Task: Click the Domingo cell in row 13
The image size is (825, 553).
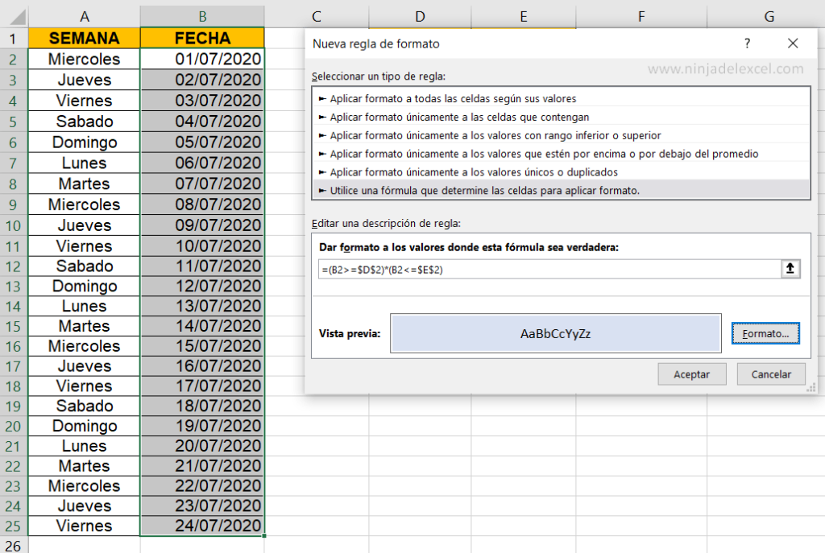Action: point(84,286)
